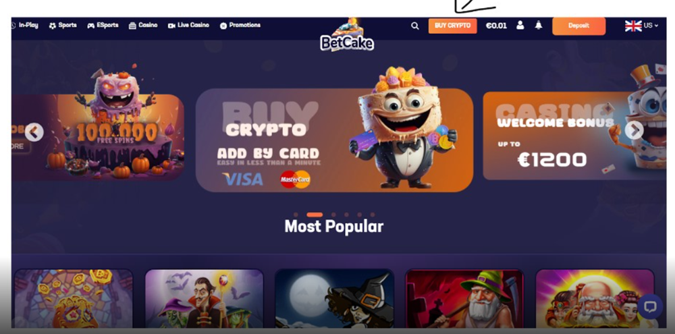Screen dimensions: 675x334
Task: Open the ESports section
Action: point(103,26)
